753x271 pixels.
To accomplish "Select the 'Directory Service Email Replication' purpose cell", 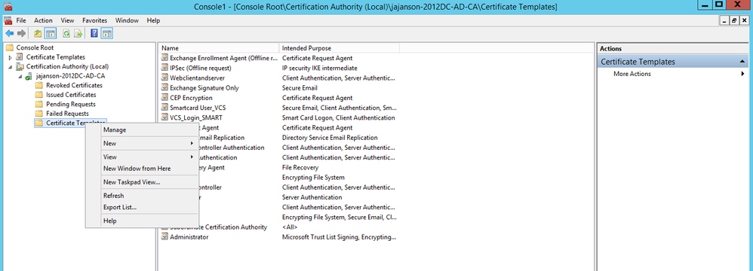I will [x=330, y=138].
